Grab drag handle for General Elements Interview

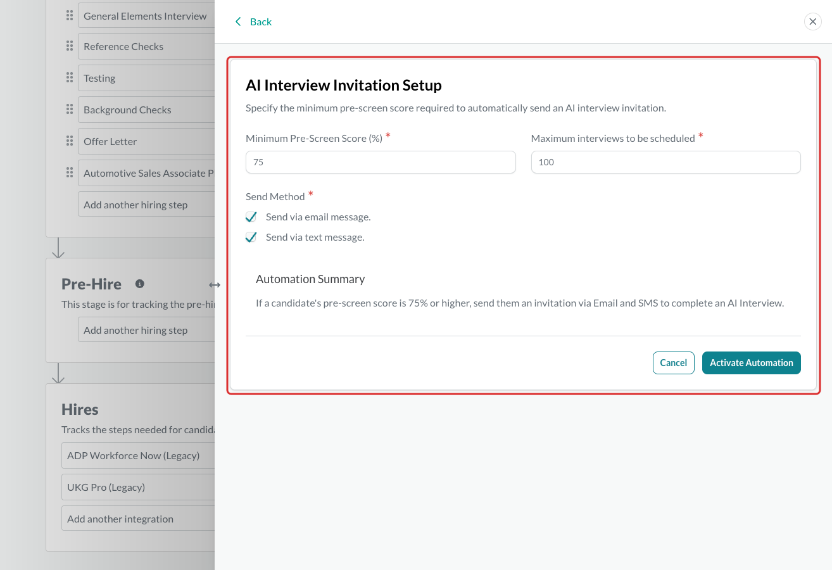[x=70, y=15]
